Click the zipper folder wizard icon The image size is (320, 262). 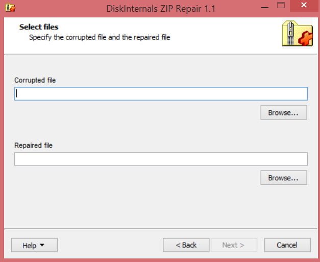[x=298, y=34]
